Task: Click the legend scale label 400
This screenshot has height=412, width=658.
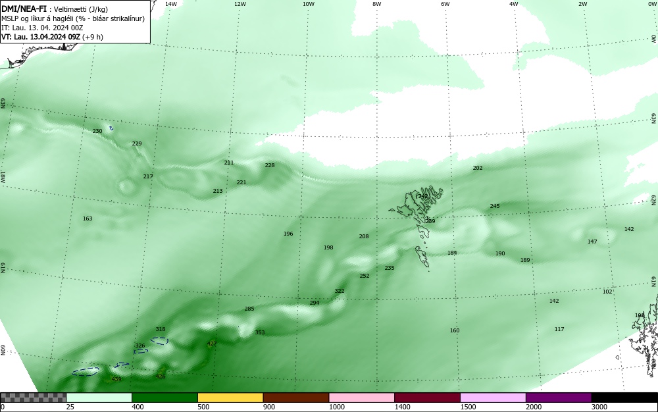Action: (x=138, y=407)
